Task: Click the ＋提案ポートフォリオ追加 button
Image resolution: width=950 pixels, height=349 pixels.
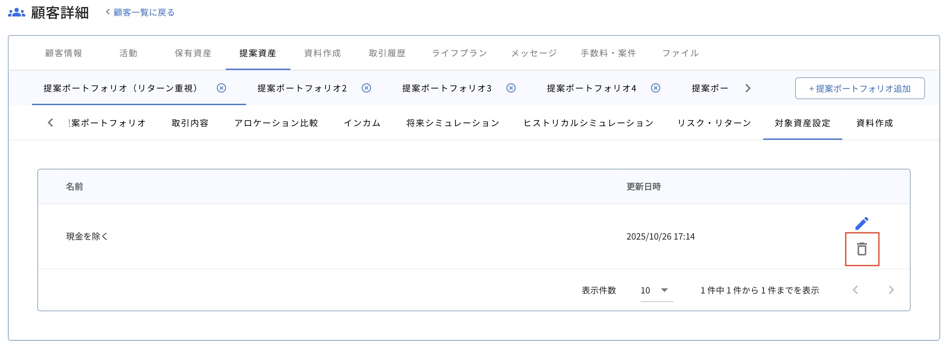Action: pos(860,88)
